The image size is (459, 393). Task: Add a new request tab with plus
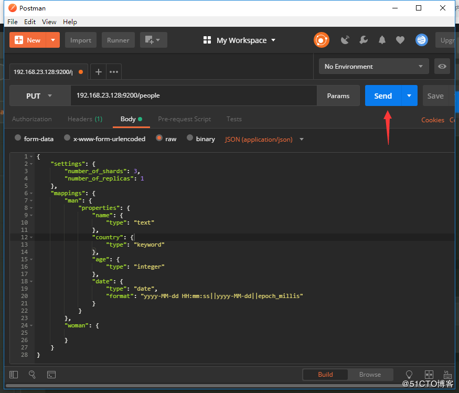tap(99, 72)
